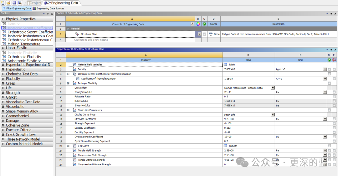Click the Tensile Yield Strength property icon
Screen dimensions: 338x176
point(74,151)
